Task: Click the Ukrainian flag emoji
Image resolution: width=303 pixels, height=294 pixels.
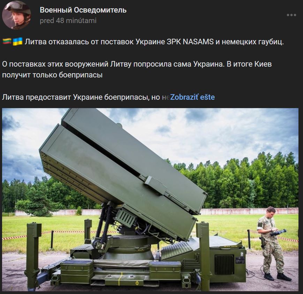Action: tap(17, 42)
